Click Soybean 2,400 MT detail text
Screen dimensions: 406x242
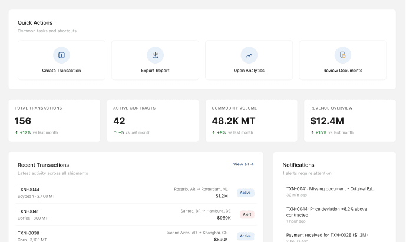click(37, 197)
